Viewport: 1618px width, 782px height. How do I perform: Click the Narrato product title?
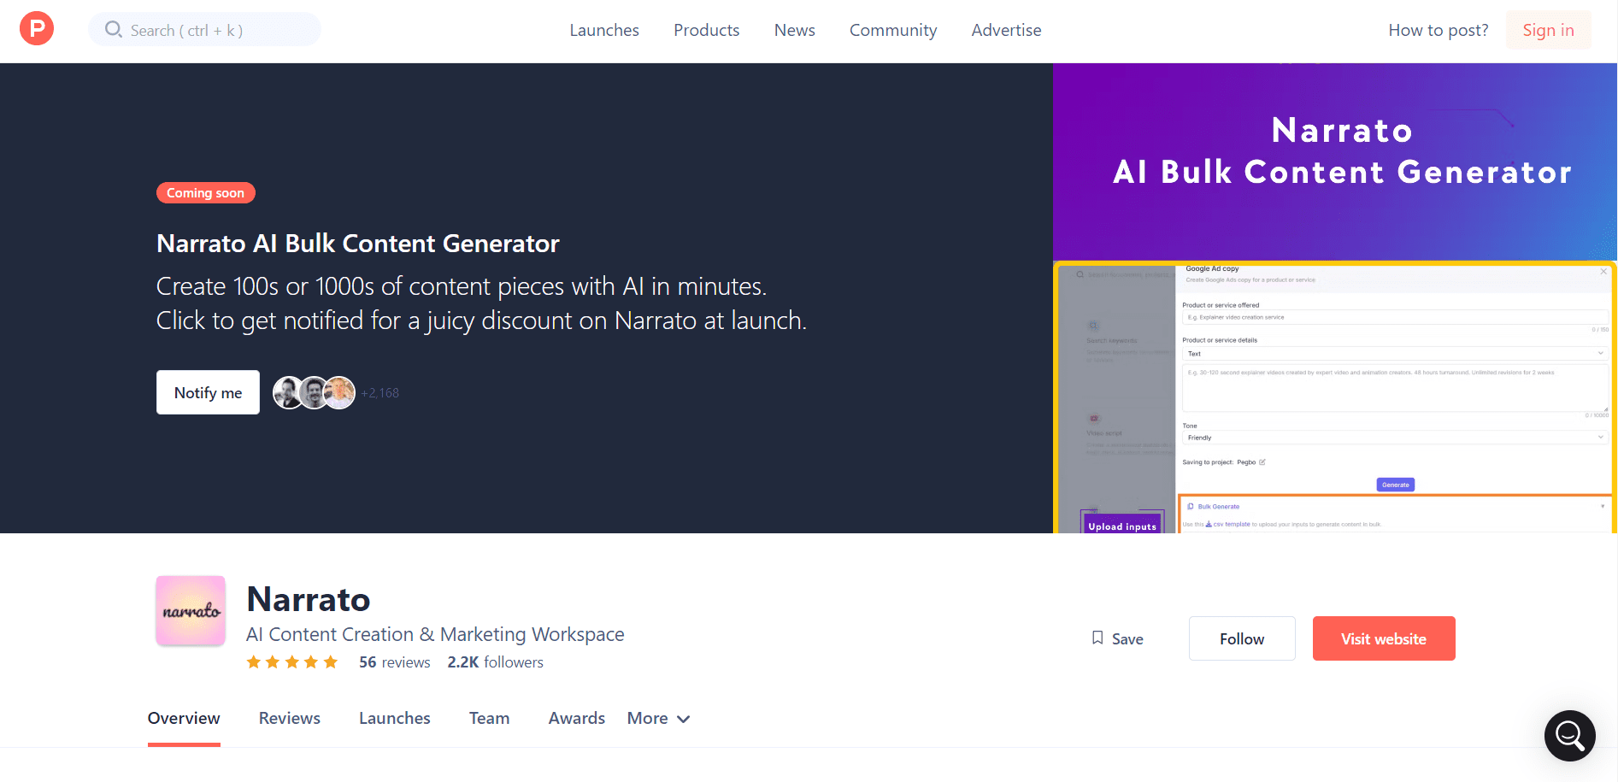coord(309,599)
